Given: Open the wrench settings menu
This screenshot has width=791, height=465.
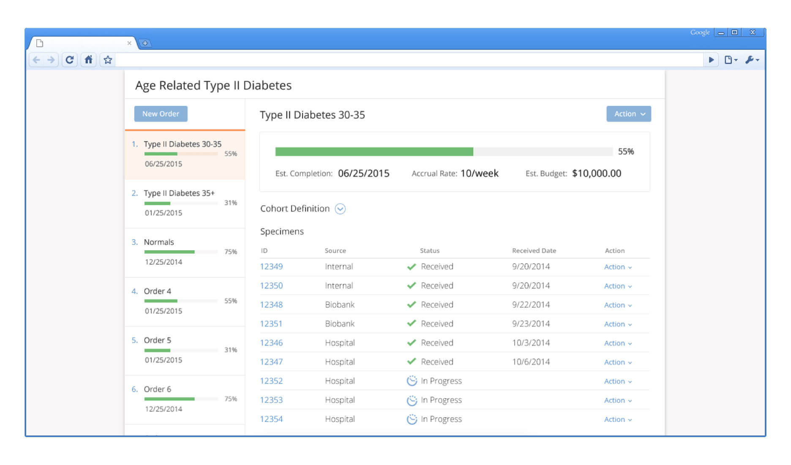Looking at the screenshot, I should click(x=752, y=60).
